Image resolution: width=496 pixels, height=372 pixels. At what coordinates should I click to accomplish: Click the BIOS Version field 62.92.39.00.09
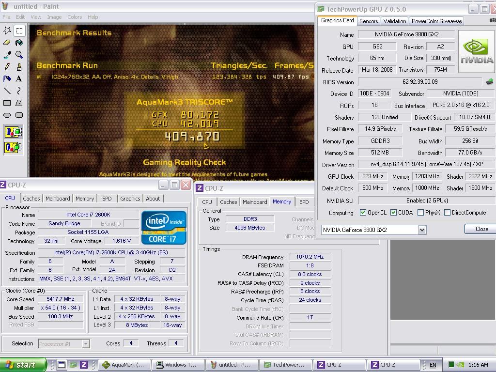tap(420, 82)
